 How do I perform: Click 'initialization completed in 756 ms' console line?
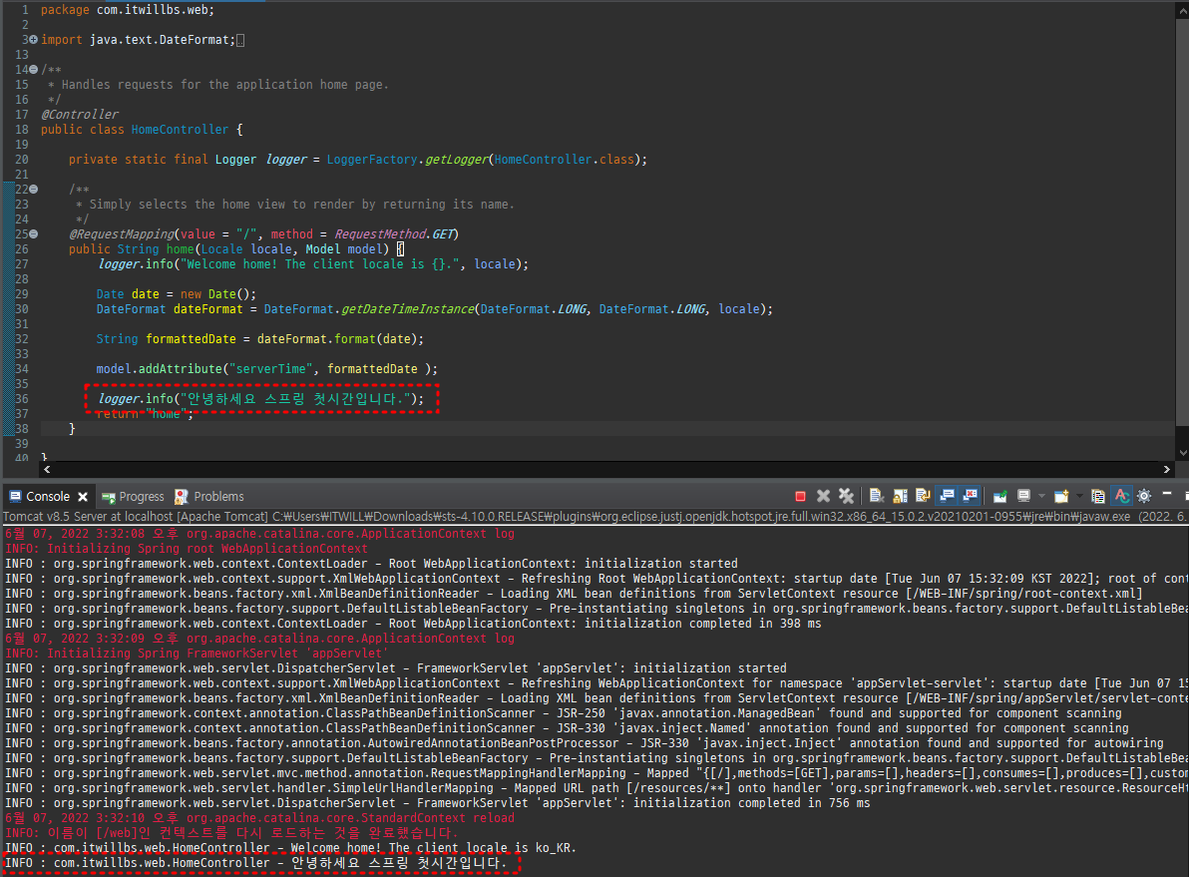click(x=438, y=803)
